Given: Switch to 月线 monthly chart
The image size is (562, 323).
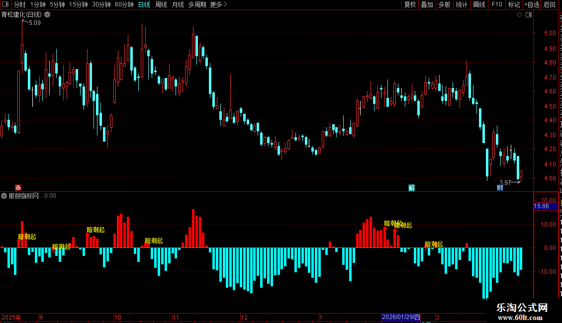Looking at the screenshot, I should 178,4.
